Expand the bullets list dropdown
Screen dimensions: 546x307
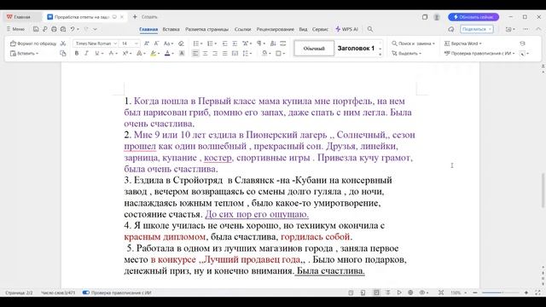tap(201, 43)
